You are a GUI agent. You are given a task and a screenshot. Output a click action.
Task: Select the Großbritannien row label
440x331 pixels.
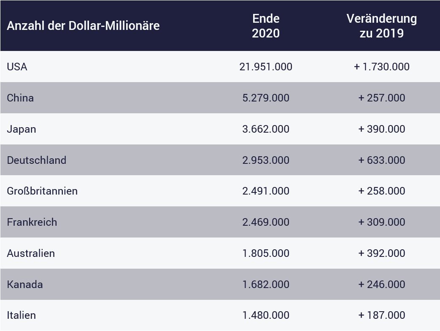pyautogui.click(x=42, y=191)
